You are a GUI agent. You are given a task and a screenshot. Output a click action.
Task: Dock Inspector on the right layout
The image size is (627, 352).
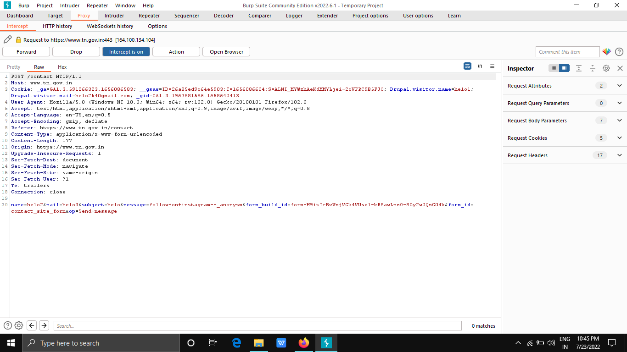coord(564,68)
